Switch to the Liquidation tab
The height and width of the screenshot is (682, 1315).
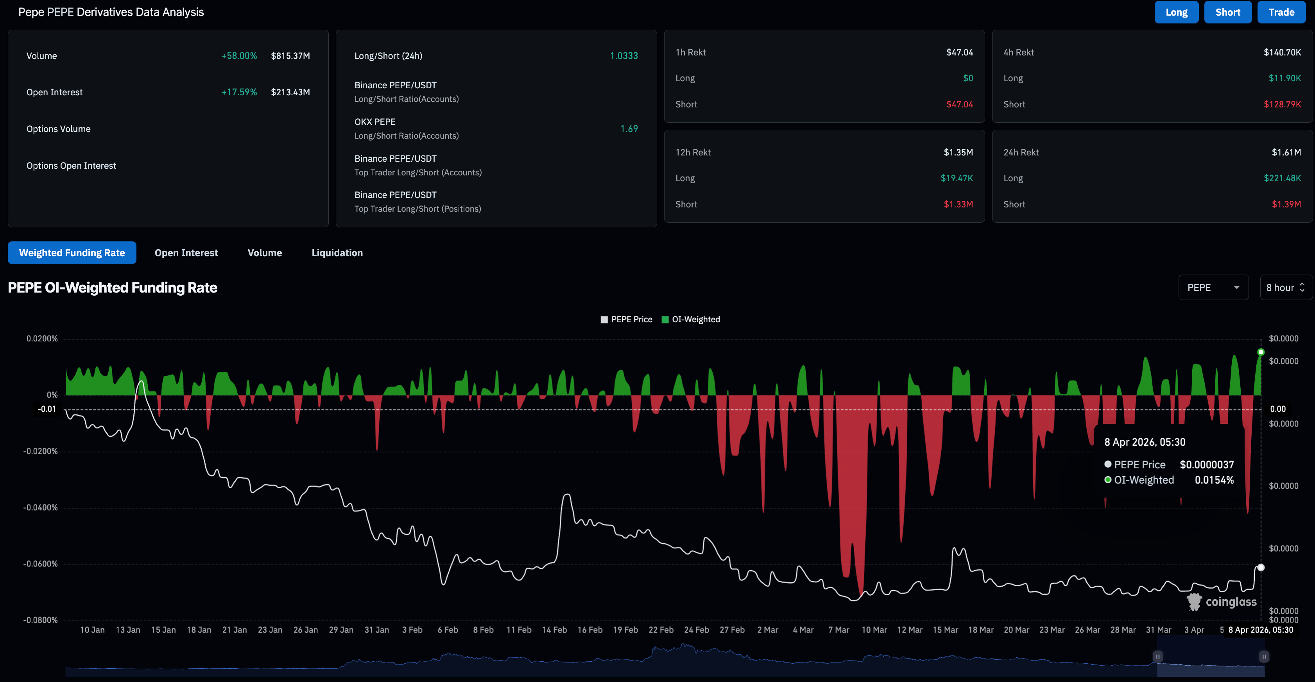(337, 253)
